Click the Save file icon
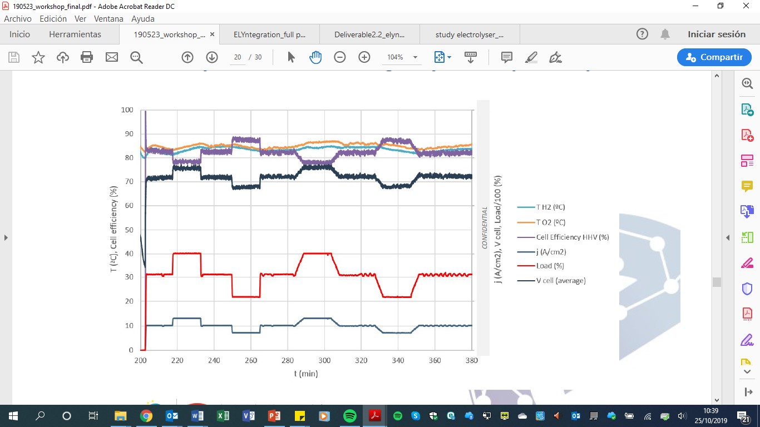The image size is (760, 427). (14, 57)
